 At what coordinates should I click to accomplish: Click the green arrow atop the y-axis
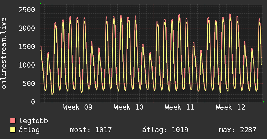[41, 4]
